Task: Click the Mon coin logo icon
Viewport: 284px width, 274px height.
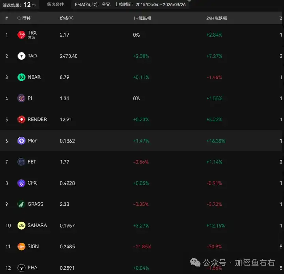Action: pyautogui.click(x=21, y=141)
